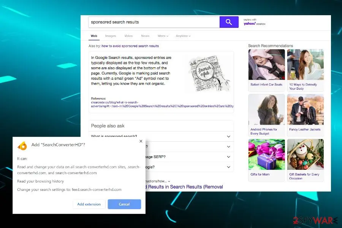The height and width of the screenshot is (228, 342).
Task: Open the More dropdown menu
Action: (x=163, y=36)
